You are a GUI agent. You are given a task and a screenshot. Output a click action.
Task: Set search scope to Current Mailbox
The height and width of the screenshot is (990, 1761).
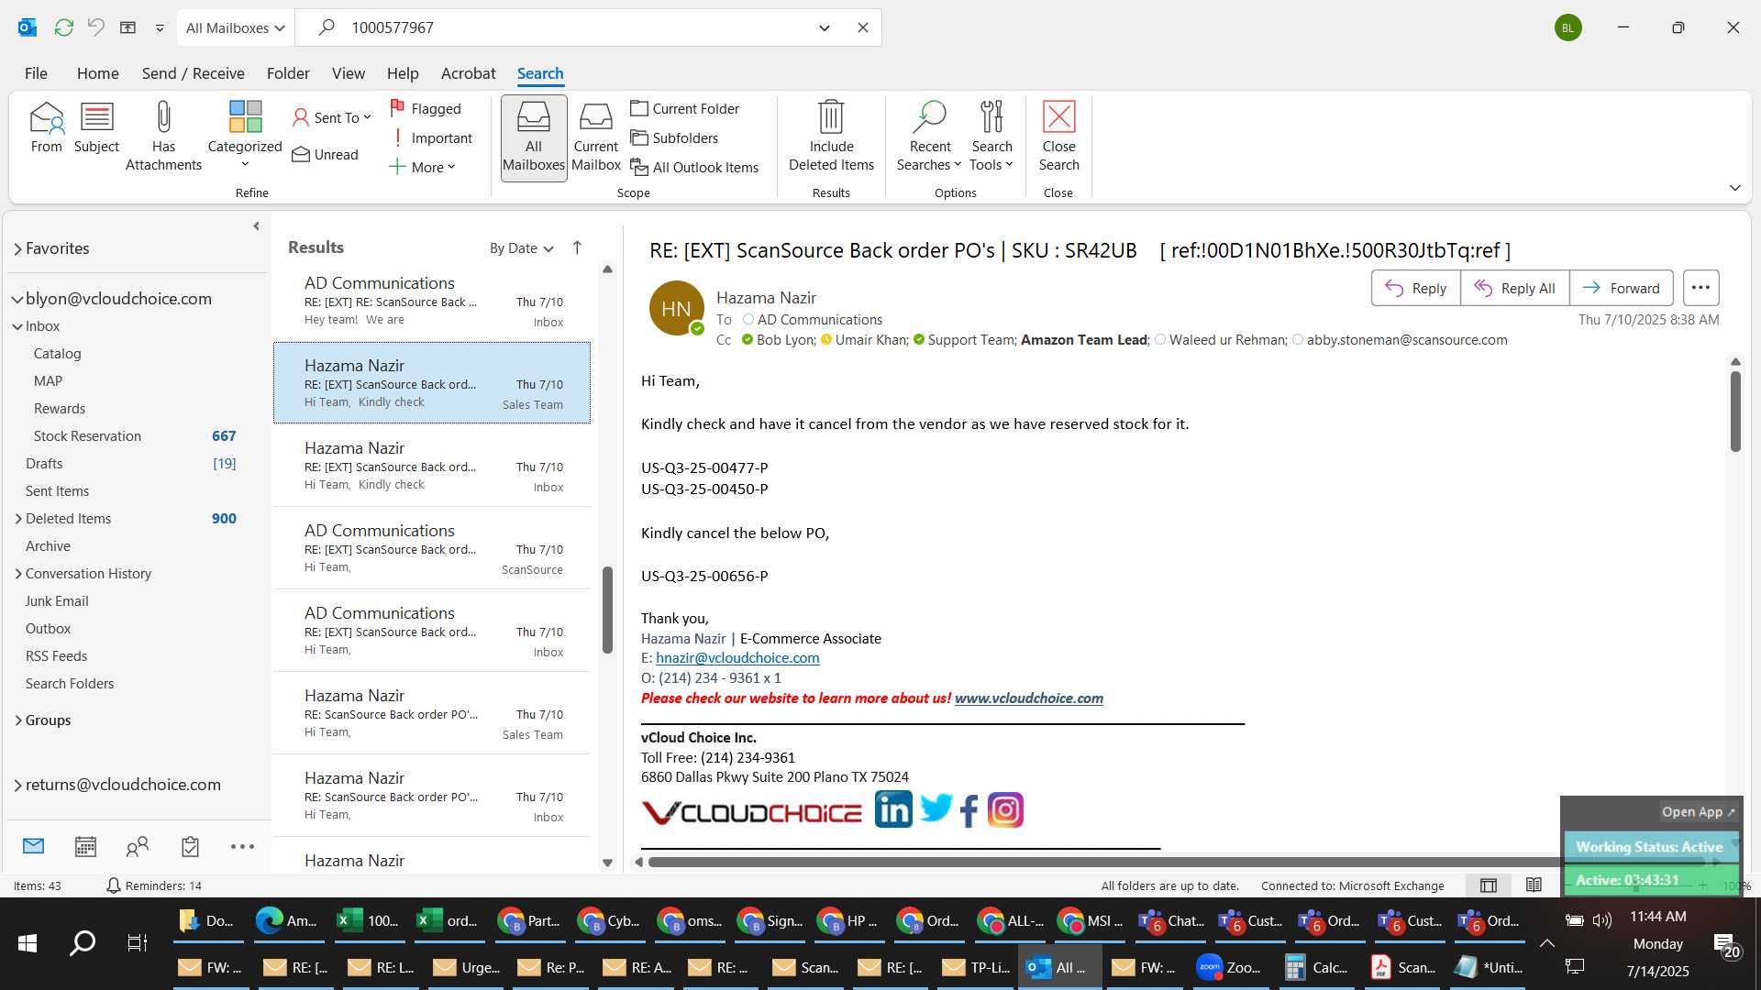tap(596, 137)
